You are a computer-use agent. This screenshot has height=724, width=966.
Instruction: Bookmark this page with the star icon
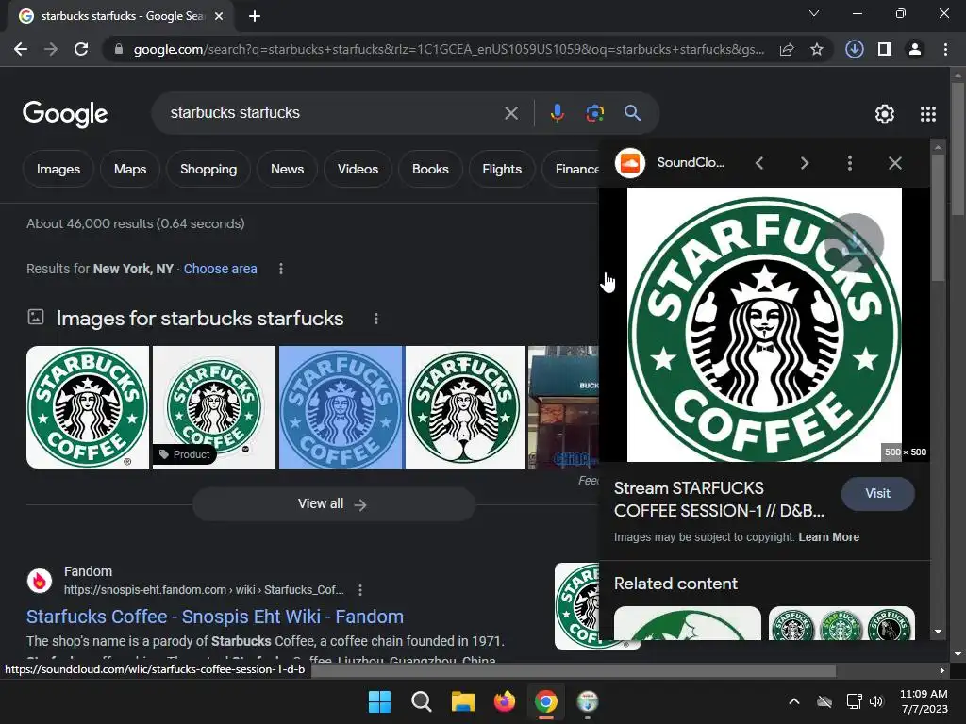[817, 49]
